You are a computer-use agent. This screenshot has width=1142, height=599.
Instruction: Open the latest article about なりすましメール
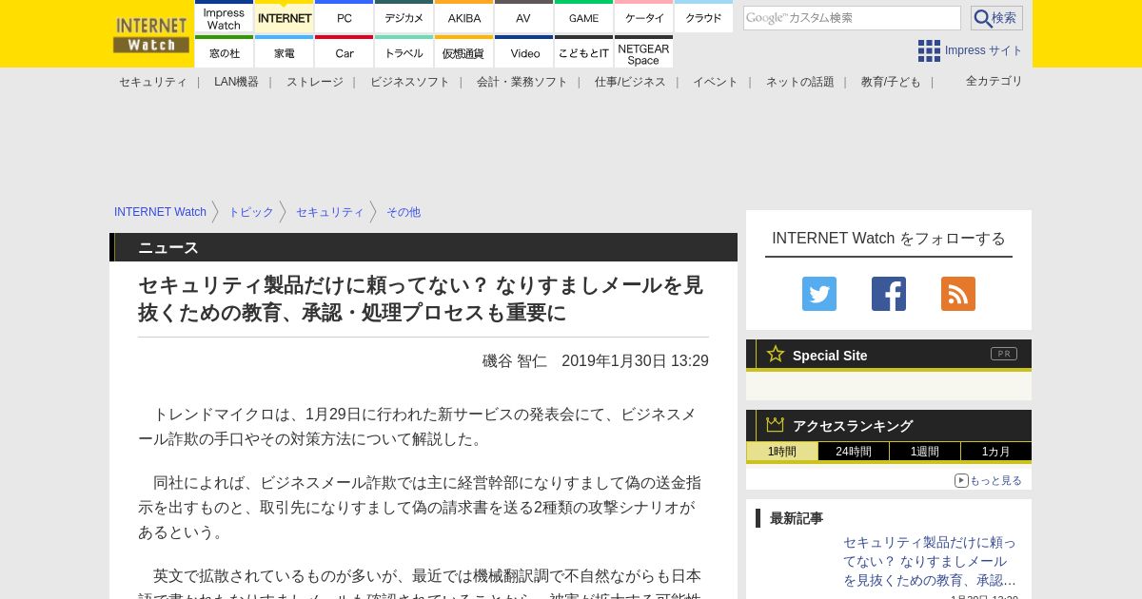(930, 561)
